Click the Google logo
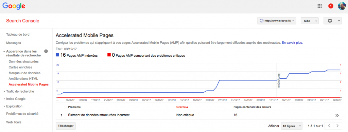 pos(14,6)
